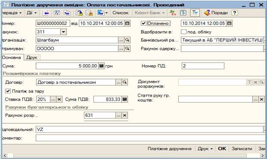
Task: Open calendar for Оплачено date
Action: coord(229,23)
